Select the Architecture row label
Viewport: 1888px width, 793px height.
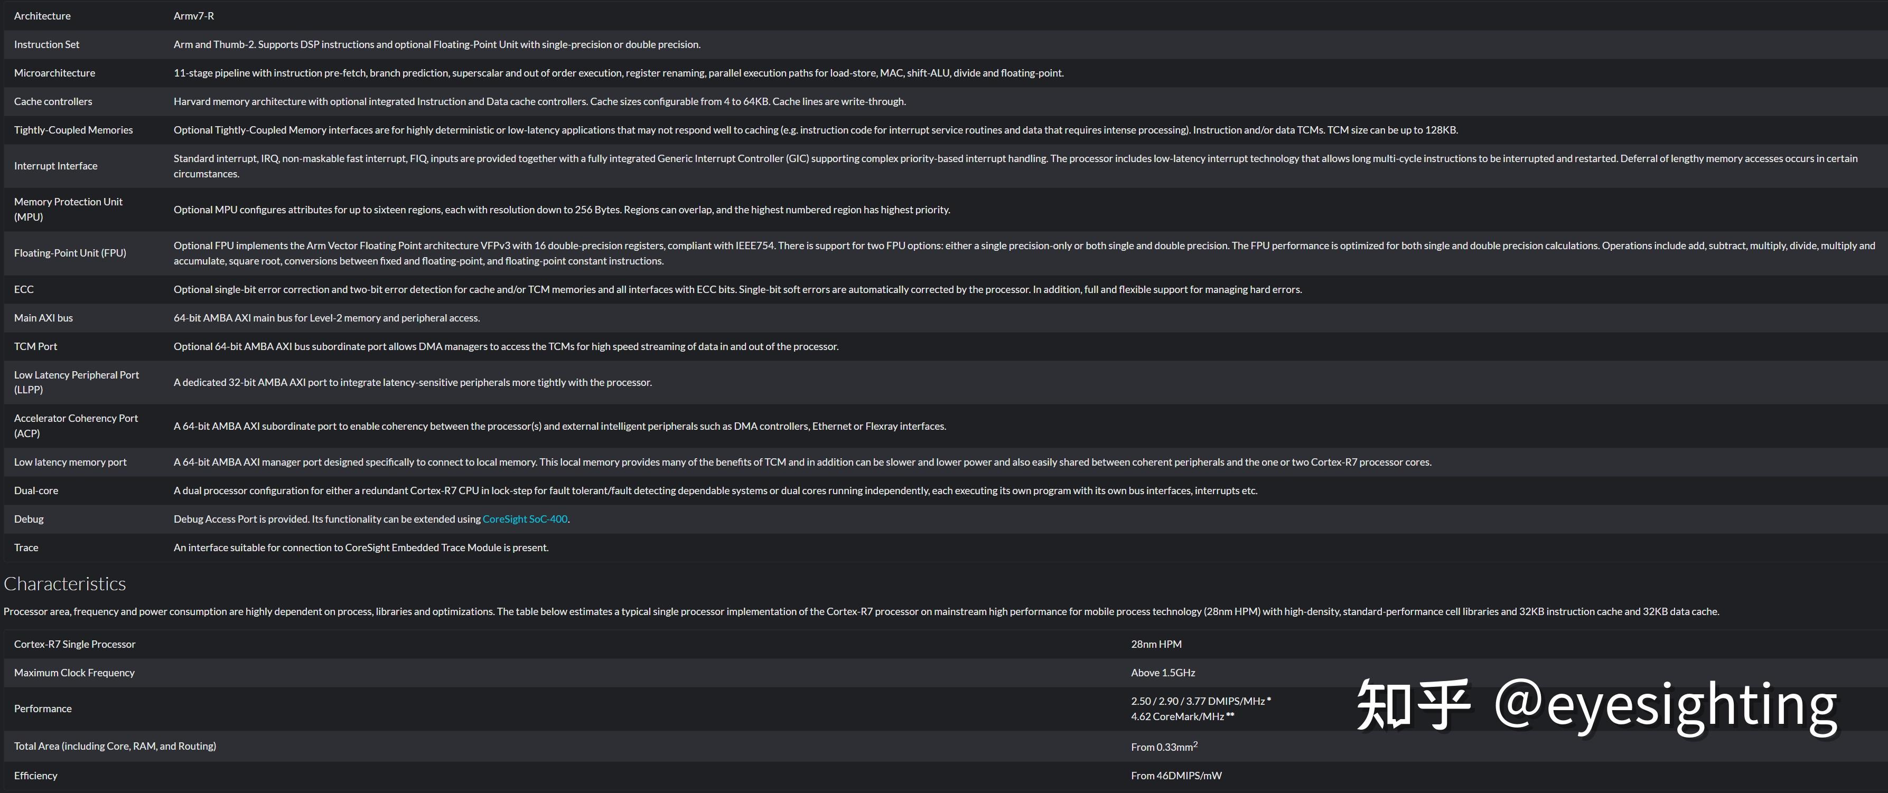point(42,16)
